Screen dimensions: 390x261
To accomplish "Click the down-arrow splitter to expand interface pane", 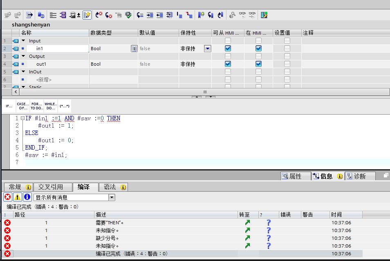I will pyautogui.click(x=211, y=97).
